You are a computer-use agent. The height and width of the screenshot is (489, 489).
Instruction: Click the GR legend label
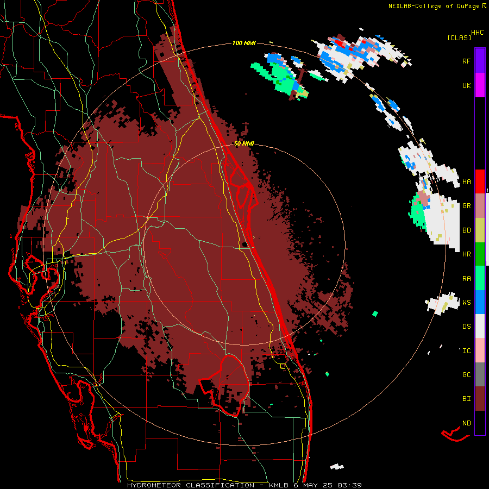(x=466, y=206)
